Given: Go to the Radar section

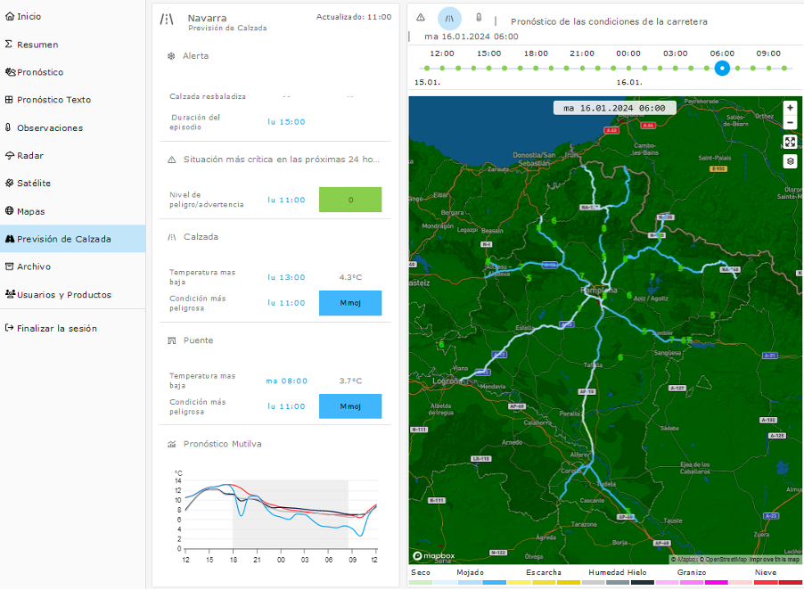Looking at the screenshot, I should tap(29, 155).
